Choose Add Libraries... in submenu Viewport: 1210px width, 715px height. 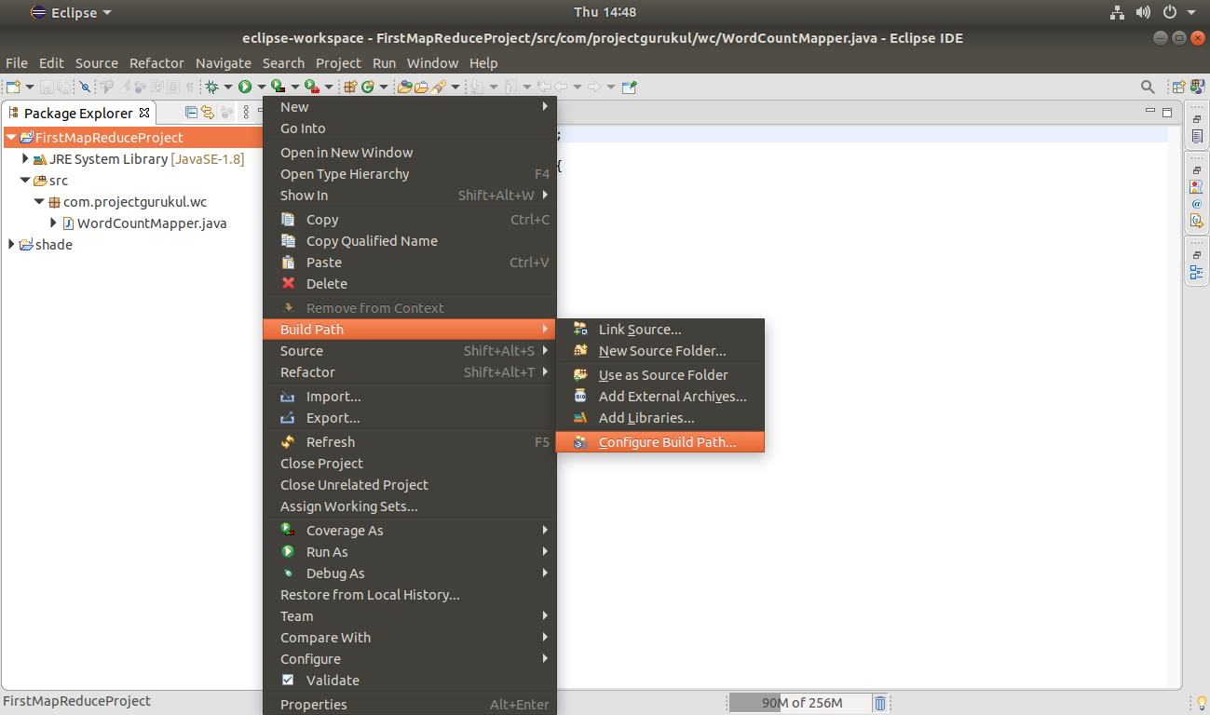tap(659, 418)
